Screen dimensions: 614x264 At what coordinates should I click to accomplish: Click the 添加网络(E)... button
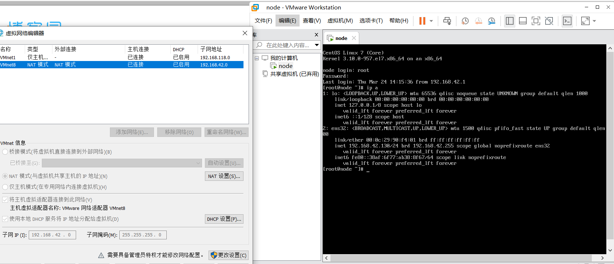click(132, 132)
